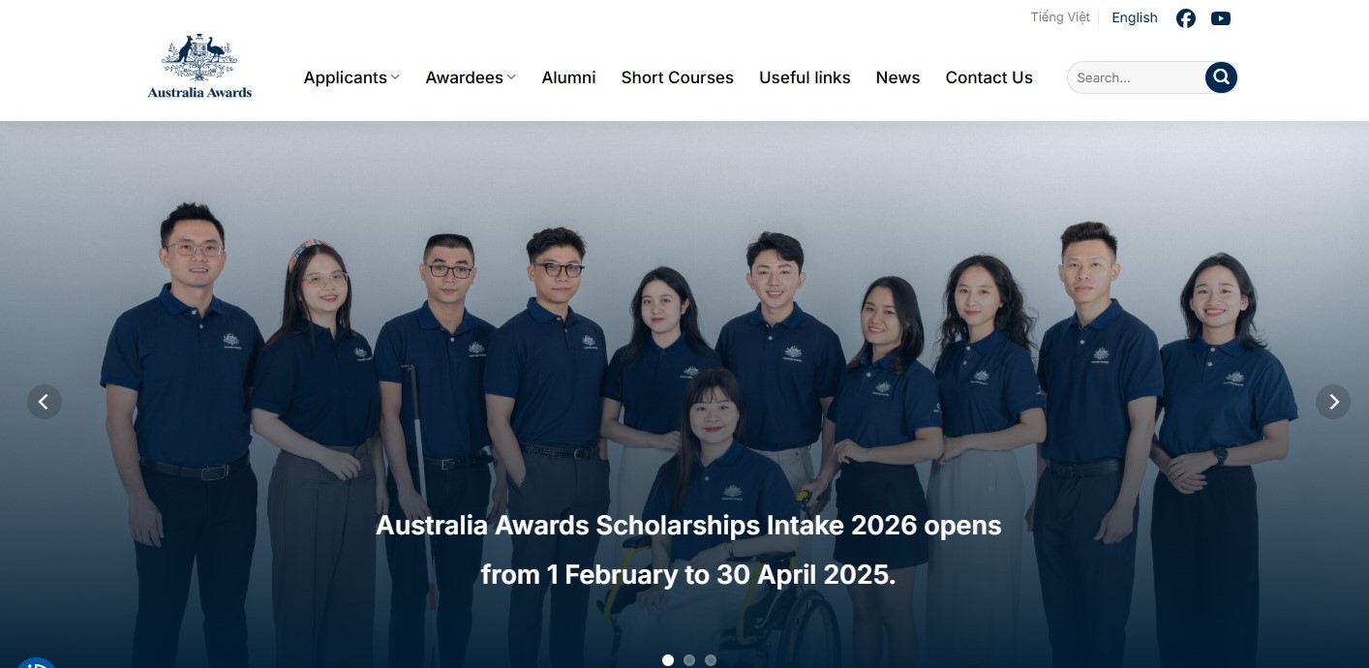Expand the Awardees dropdown menu
This screenshot has height=668, width=1369.
click(471, 77)
